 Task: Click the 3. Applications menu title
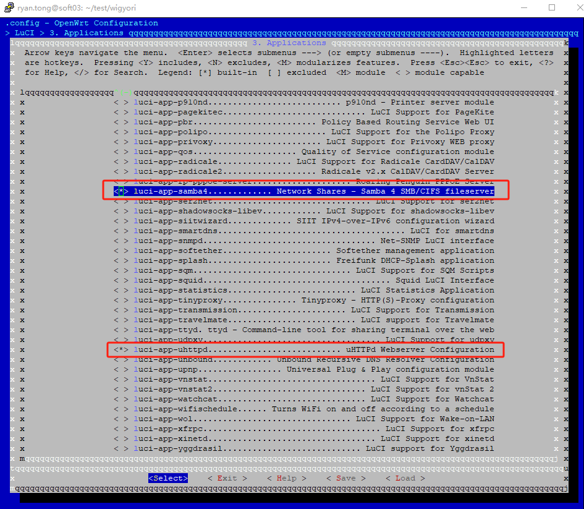(289, 43)
